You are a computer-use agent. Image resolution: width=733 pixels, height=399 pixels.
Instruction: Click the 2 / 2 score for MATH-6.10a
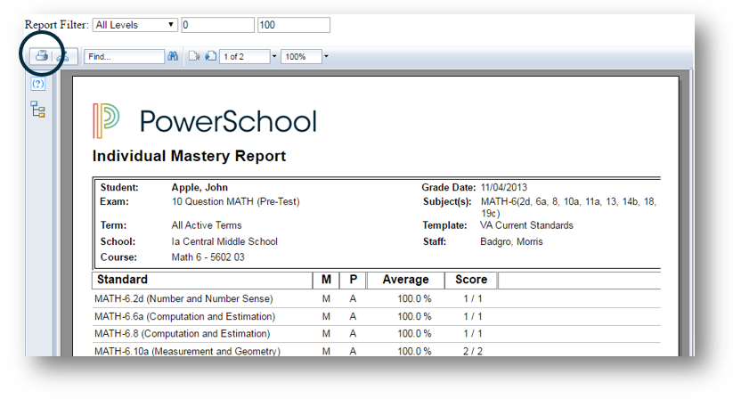coord(473,351)
